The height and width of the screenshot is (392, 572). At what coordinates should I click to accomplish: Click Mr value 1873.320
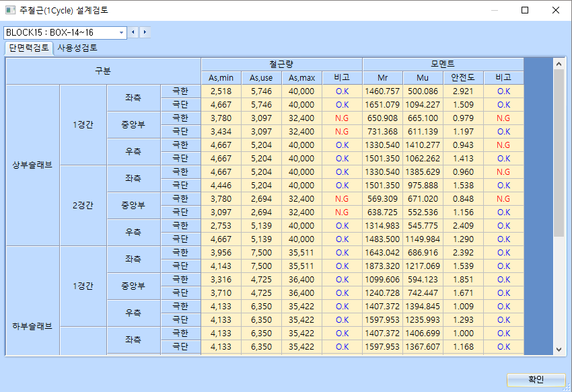383,266
